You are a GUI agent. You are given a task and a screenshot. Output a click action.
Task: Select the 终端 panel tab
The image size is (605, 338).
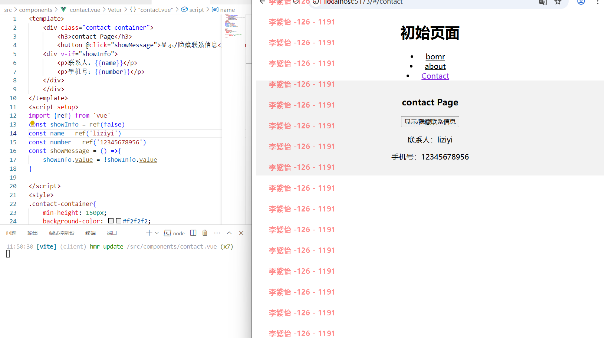coord(91,233)
